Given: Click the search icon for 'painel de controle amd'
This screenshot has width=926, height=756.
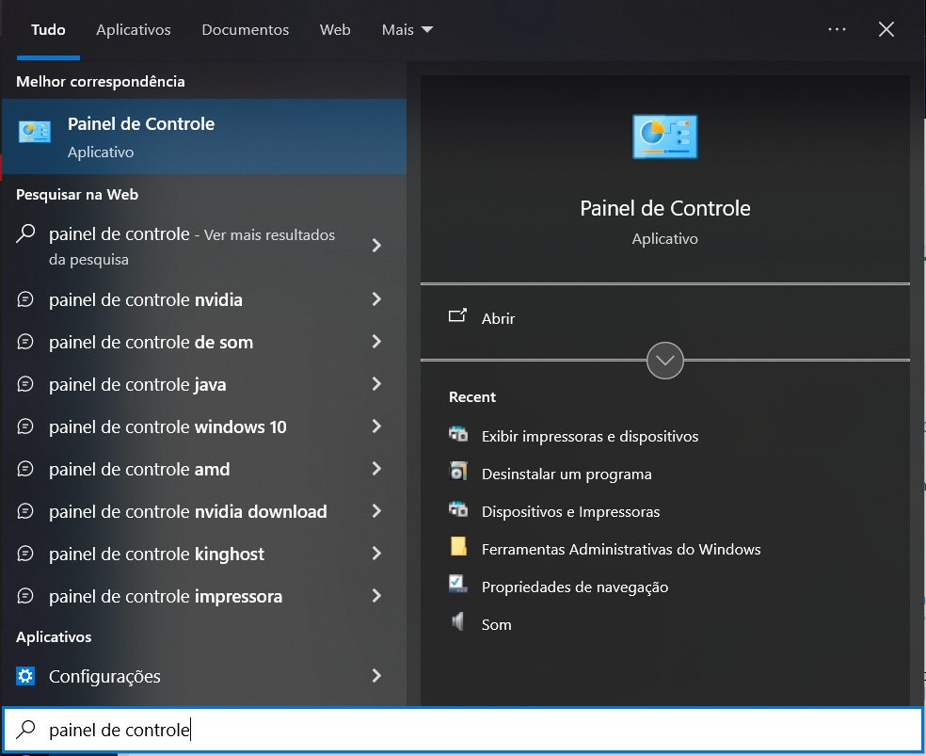Looking at the screenshot, I should coord(25,469).
